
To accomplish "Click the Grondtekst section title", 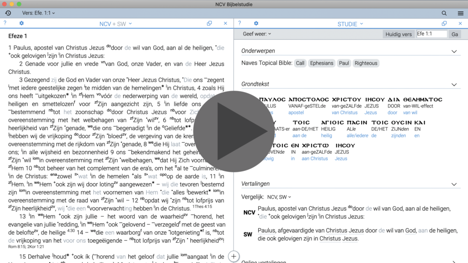I will [255, 84].
